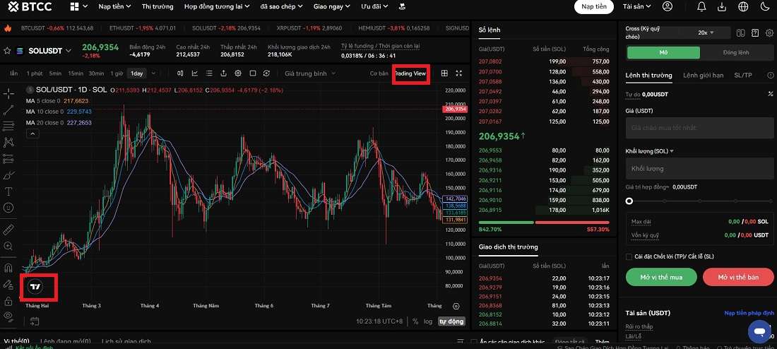This screenshot has width=777, height=349.
Task: Toggle the log scale option
Action: tap(427, 321)
